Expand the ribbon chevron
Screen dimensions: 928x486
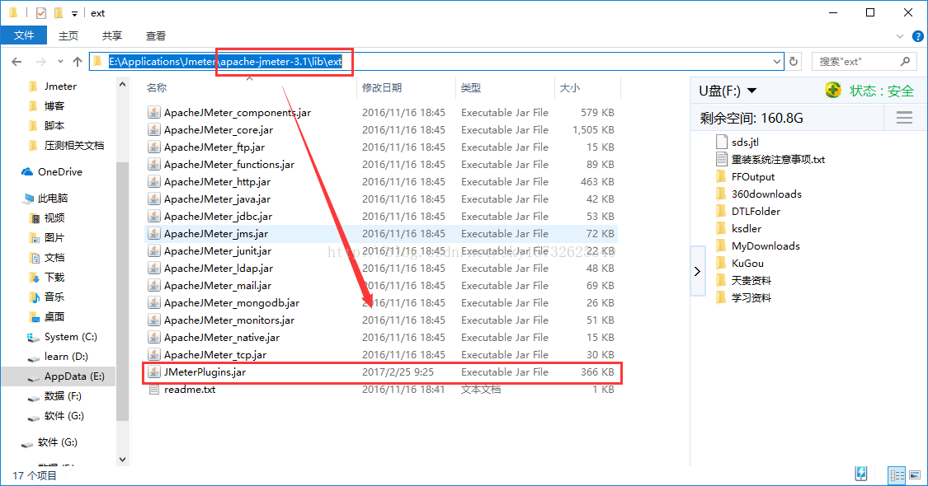tap(900, 36)
